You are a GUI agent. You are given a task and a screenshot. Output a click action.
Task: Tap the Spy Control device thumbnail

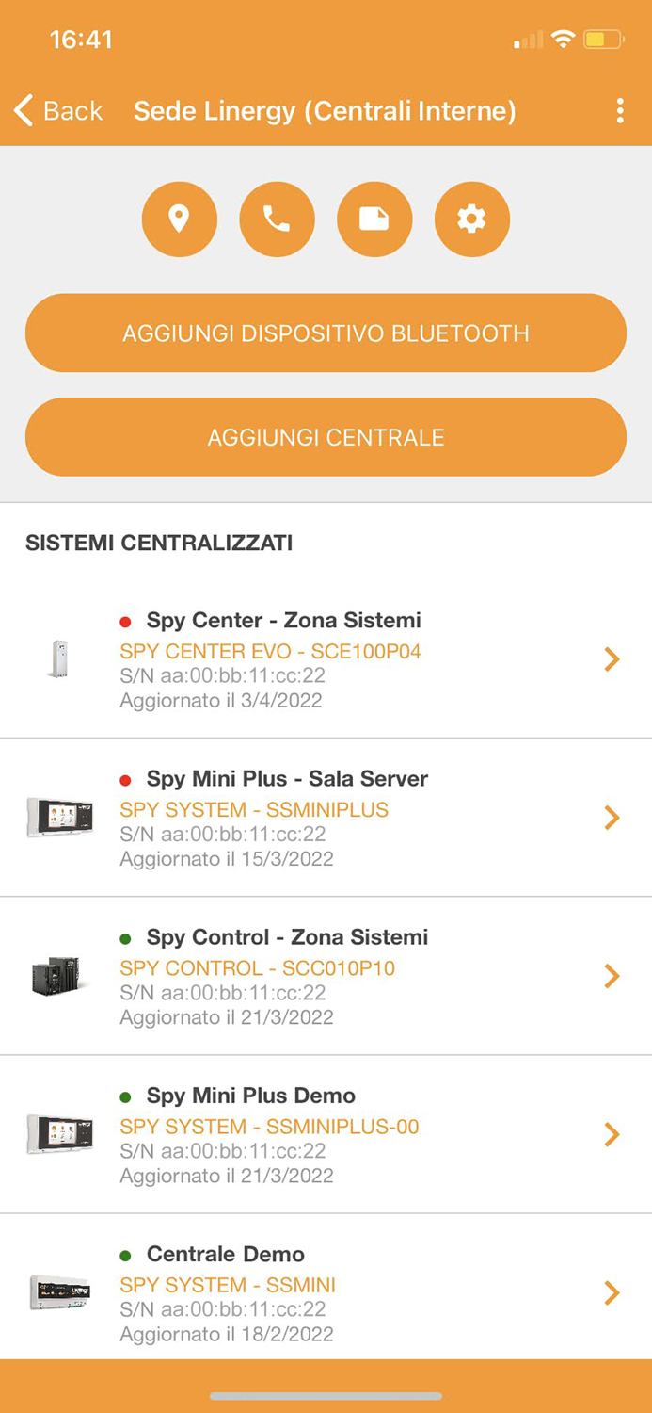59,976
